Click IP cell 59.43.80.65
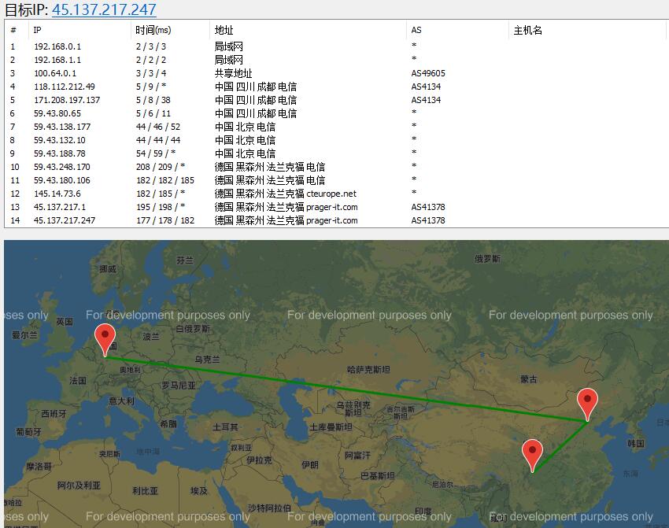Screen dimensions: 669x528 (x=57, y=113)
